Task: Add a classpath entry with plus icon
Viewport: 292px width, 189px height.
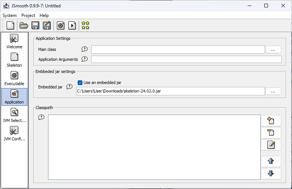Action: (271, 121)
